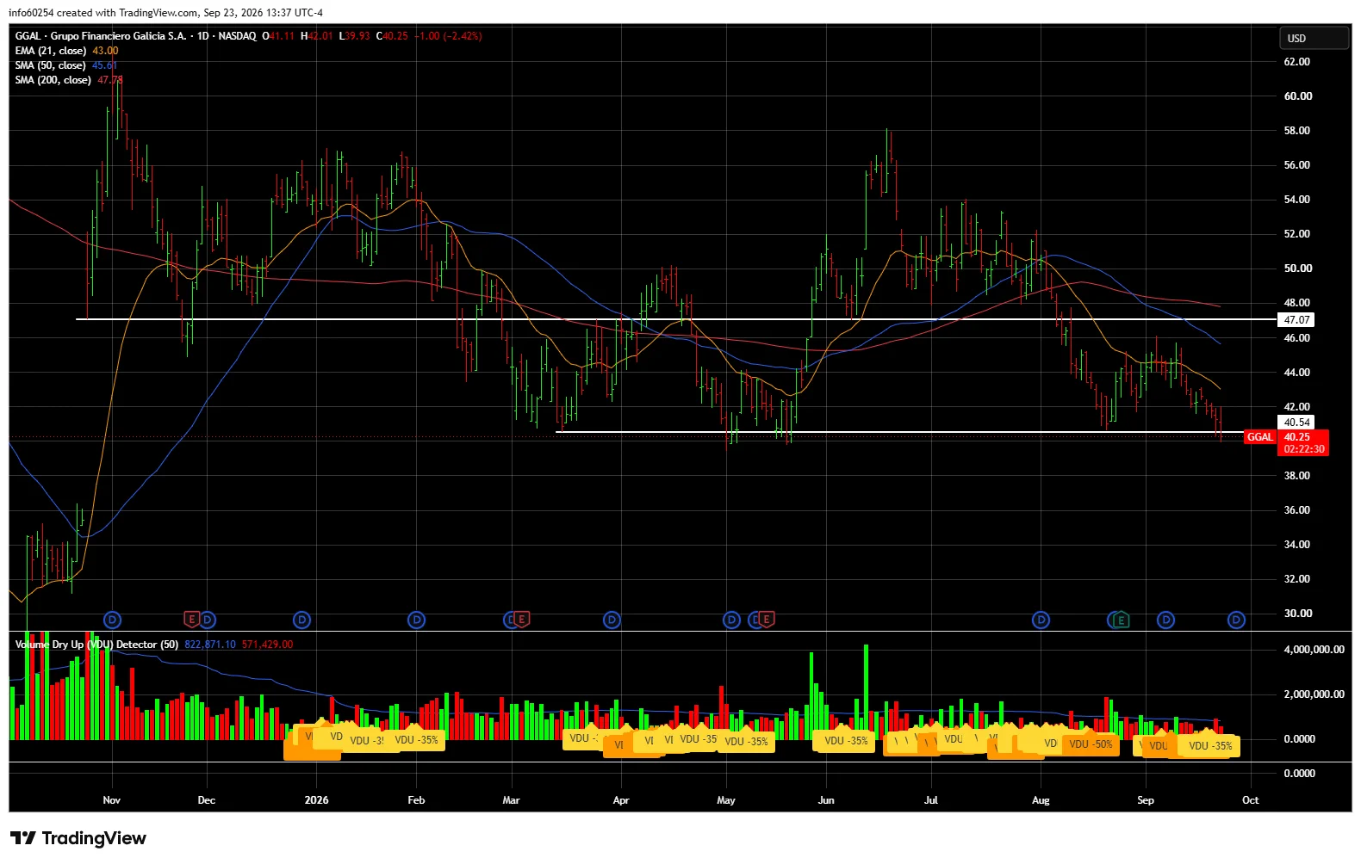Click the 47.07 horizontal line price label
The height and width of the screenshot is (864, 1361).
pyautogui.click(x=1297, y=320)
